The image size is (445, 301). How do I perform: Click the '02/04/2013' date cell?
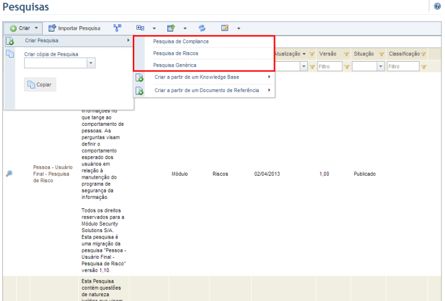click(267, 174)
